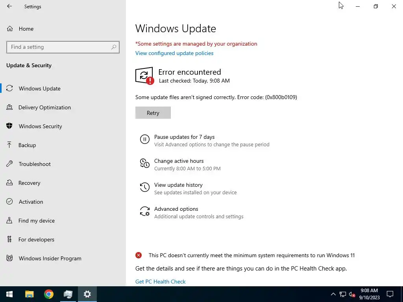Click the red X Windows 11 requirement icon
Image resolution: width=403 pixels, height=302 pixels.
[x=139, y=255]
